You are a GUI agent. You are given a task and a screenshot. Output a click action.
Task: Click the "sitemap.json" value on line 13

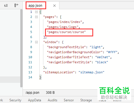coord(91,72)
